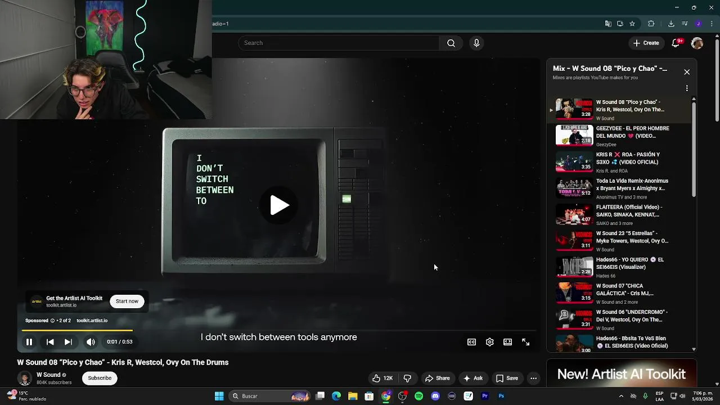Image resolution: width=720 pixels, height=405 pixels.
Task: Enter full screen mode in player
Action: click(526, 342)
